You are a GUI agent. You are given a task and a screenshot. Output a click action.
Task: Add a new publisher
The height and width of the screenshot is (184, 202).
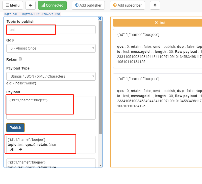pyautogui.click(x=88, y=5)
